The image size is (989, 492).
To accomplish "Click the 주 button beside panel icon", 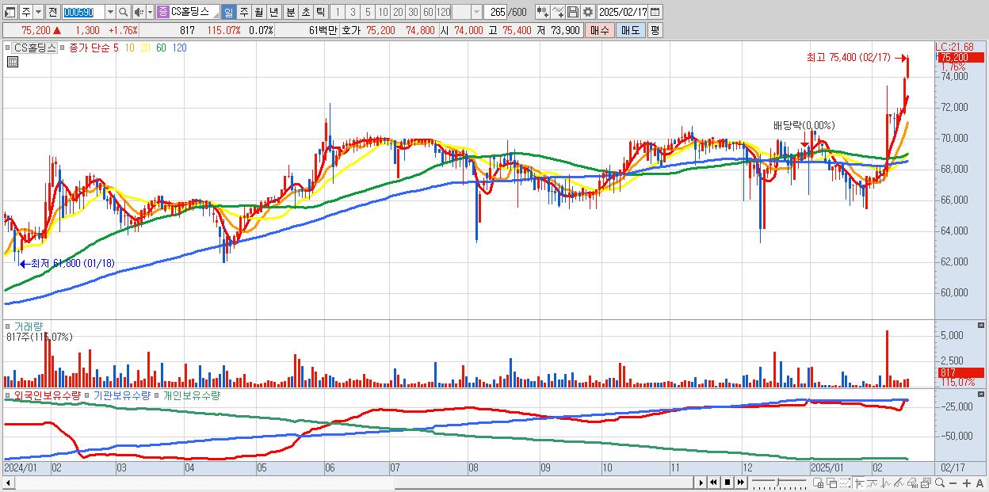I will [x=25, y=13].
